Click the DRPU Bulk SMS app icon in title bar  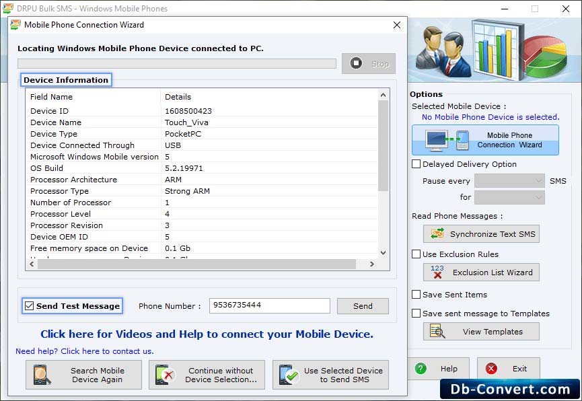[8, 8]
